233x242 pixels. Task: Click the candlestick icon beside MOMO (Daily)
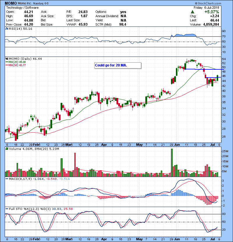(x=7, y=59)
